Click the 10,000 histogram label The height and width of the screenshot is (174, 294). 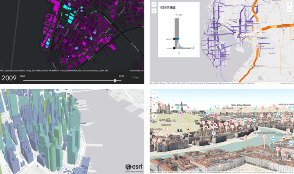pos(170,48)
